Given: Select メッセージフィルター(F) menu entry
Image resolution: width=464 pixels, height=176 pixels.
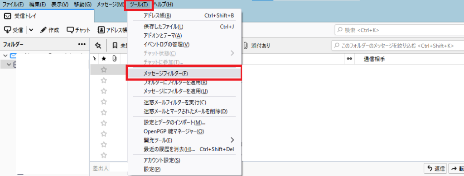Looking at the screenshot, I should (x=184, y=73).
